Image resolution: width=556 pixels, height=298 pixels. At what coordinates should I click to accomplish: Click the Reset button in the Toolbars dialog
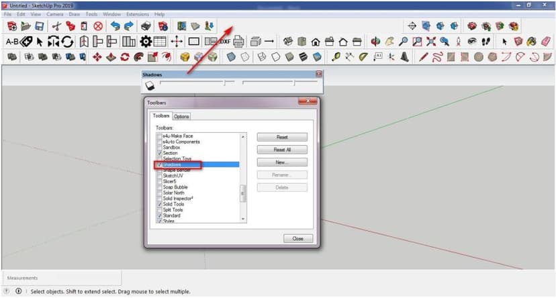coord(282,137)
